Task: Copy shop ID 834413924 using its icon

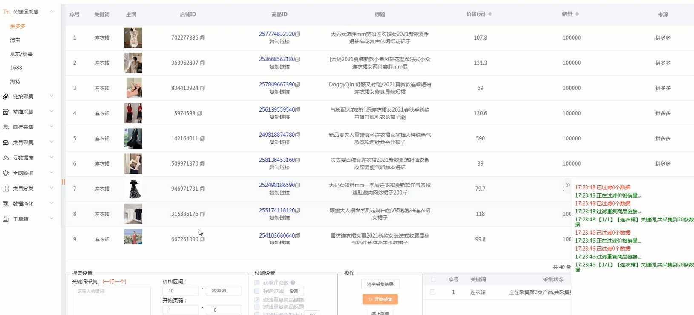Action: click(x=202, y=88)
